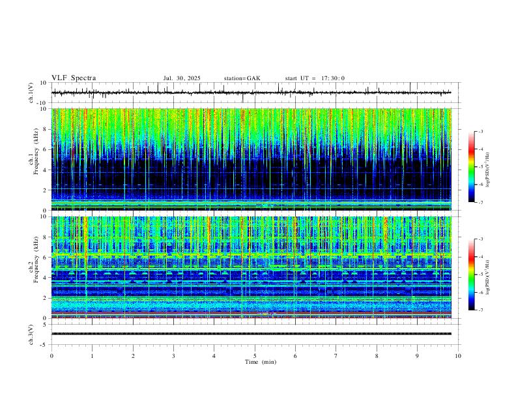
Task: Click the "-4" label on ch.2 colorbar
Action: [x=481, y=257]
